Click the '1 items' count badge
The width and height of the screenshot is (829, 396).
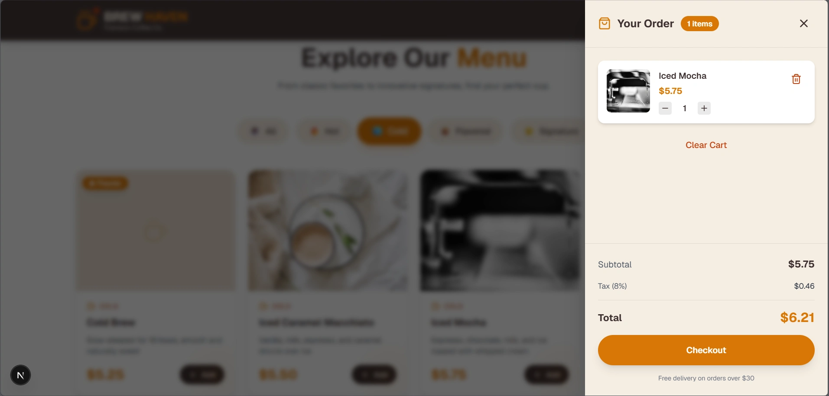tap(699, 24)
